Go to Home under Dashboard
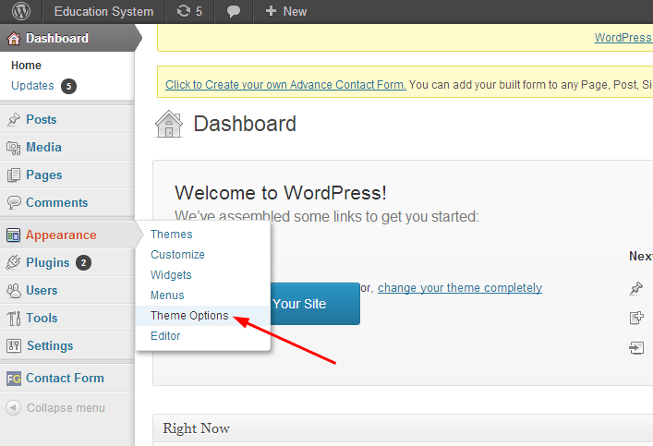This screenshot has height=446, width=653. pyautogui.click(x=26, y=66)
